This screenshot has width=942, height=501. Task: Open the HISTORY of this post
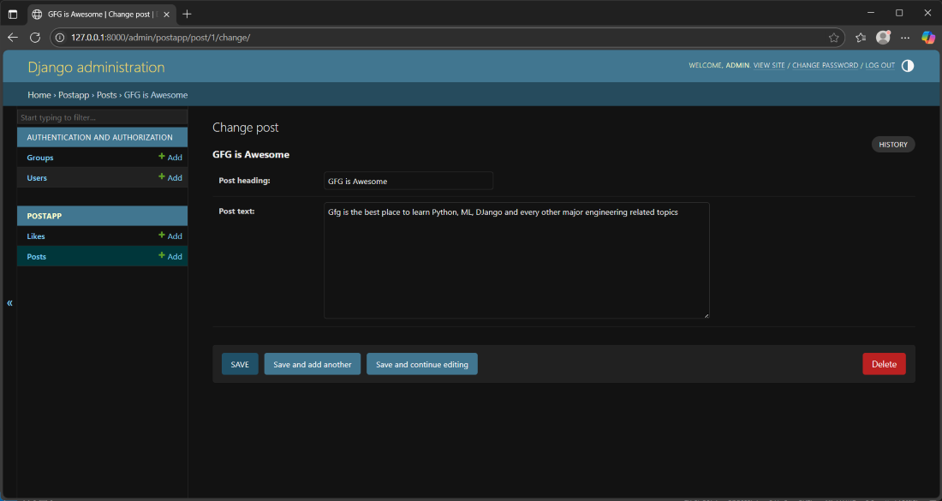coord(892,145)
